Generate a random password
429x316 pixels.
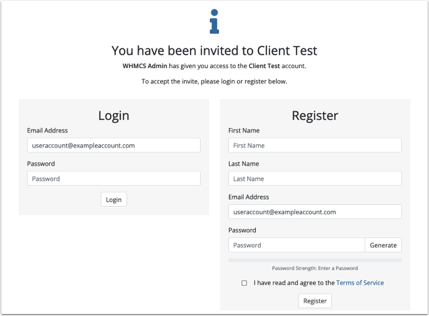click(x=383, y=245)
